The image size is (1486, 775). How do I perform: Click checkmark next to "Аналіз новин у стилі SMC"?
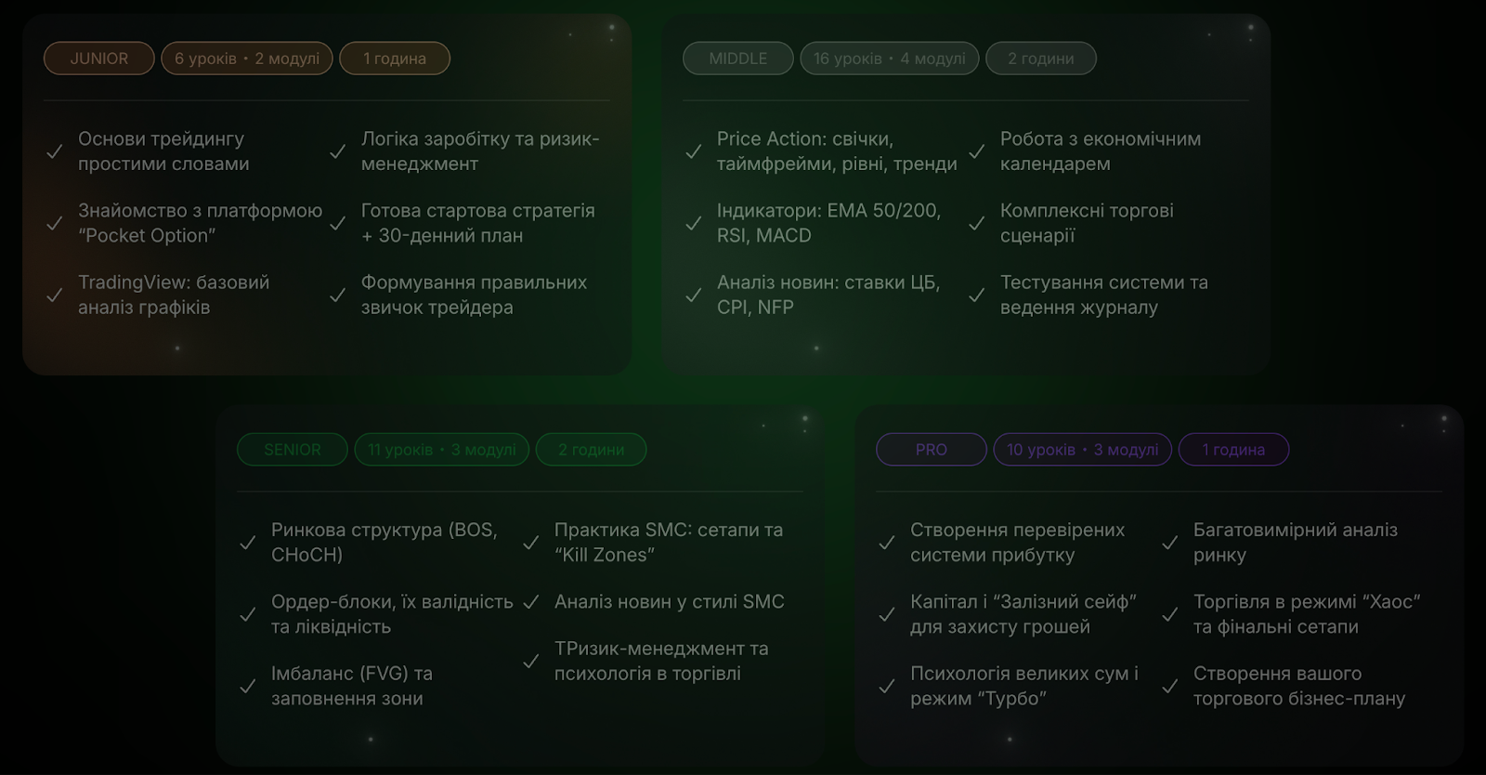531,602
